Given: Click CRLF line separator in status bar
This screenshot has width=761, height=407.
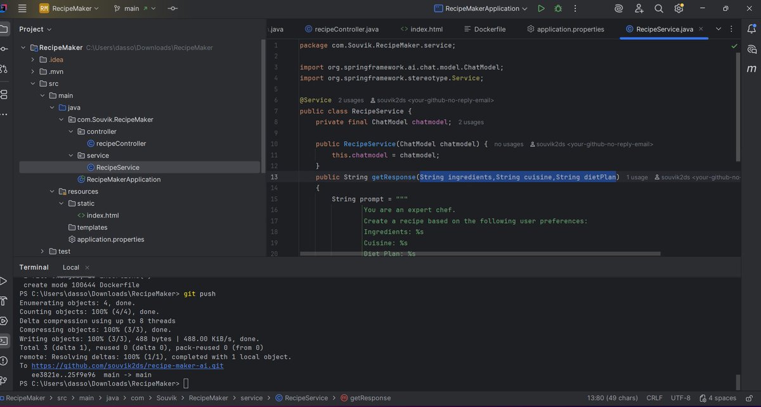Looking at the screenshot, I should [x=654, y=398].
